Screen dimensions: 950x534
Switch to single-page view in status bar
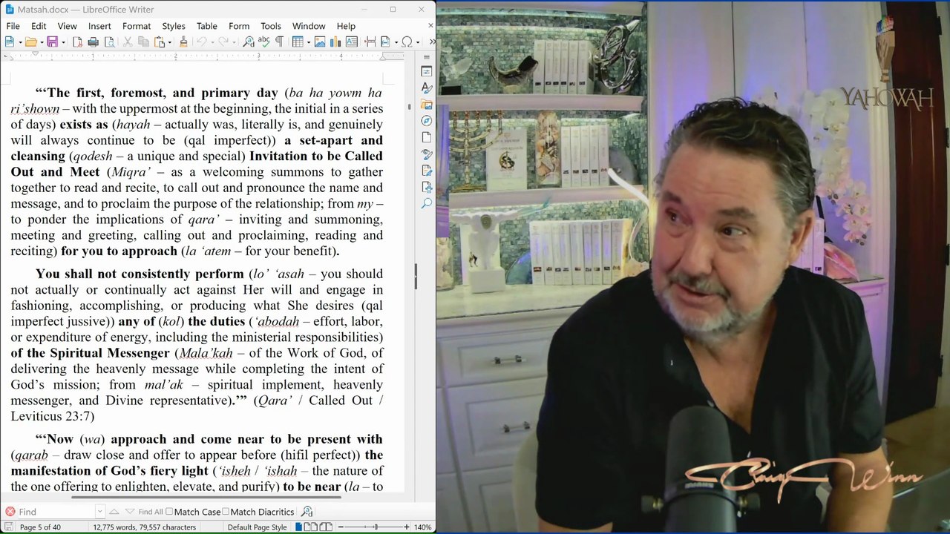(x=298, y=527)
